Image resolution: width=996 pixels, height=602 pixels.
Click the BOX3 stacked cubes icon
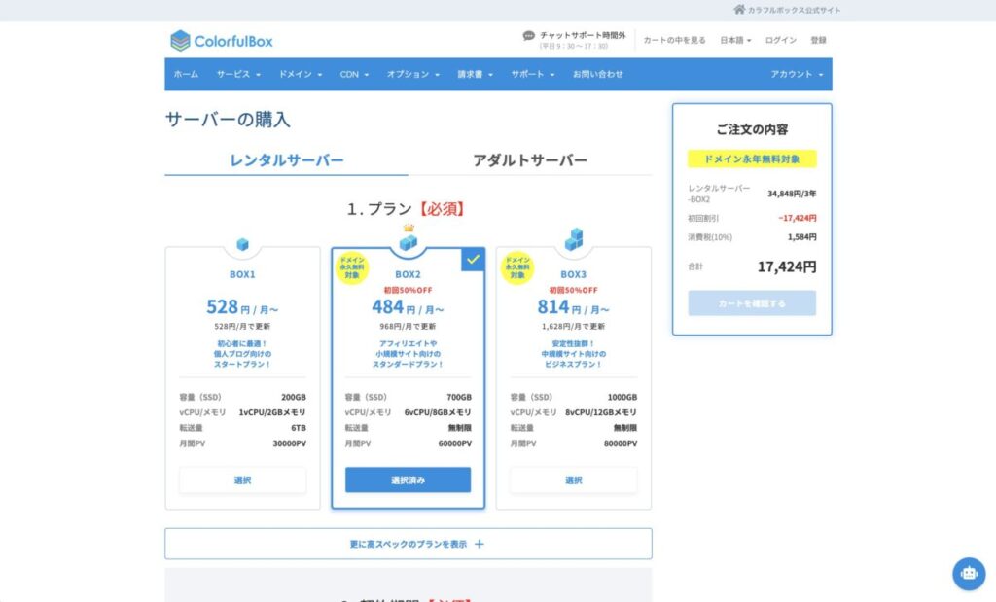574,240
